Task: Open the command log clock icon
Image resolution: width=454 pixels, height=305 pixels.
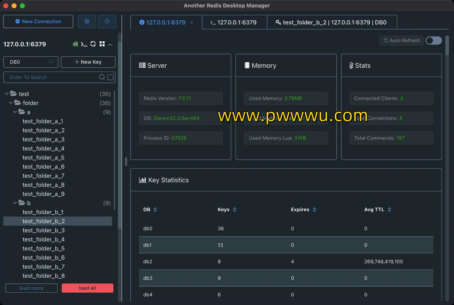Action: point(107,21)
